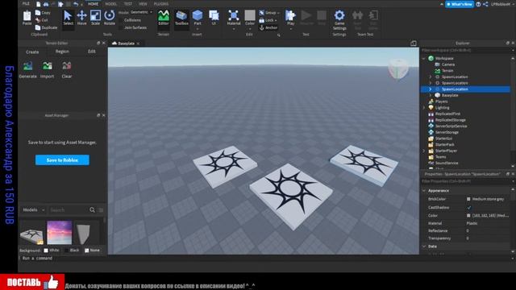Click the search magnifier in the Toolbox

click(x=92, y=209)
